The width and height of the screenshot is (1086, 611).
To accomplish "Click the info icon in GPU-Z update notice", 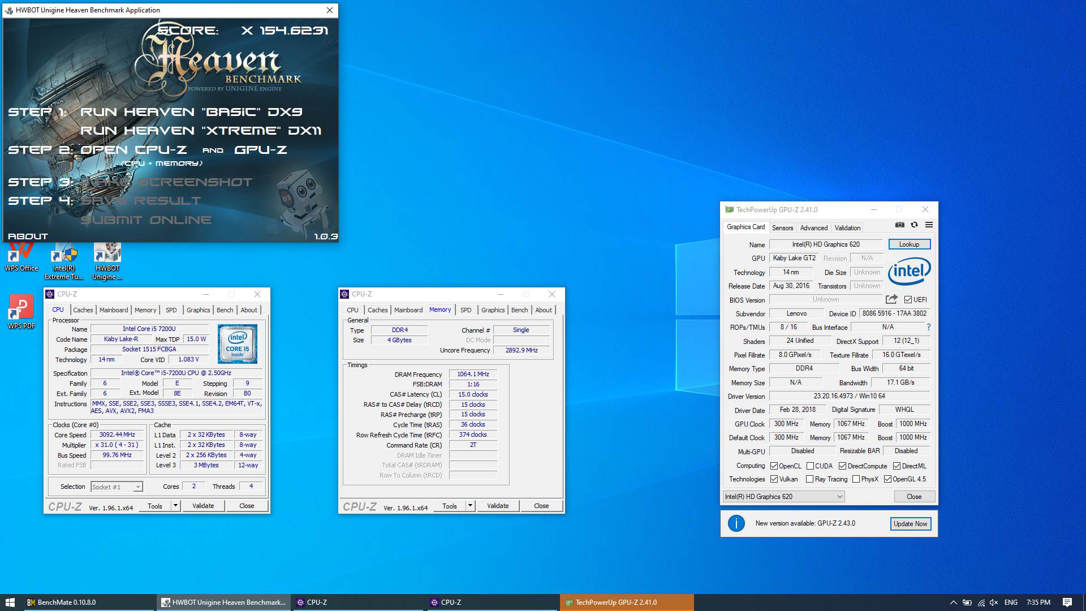I will 736,523.
